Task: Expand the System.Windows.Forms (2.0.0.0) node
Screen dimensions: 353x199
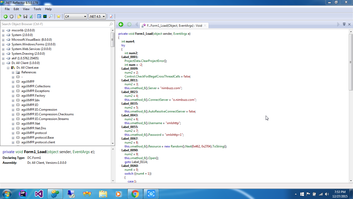Action: (3, 44)
